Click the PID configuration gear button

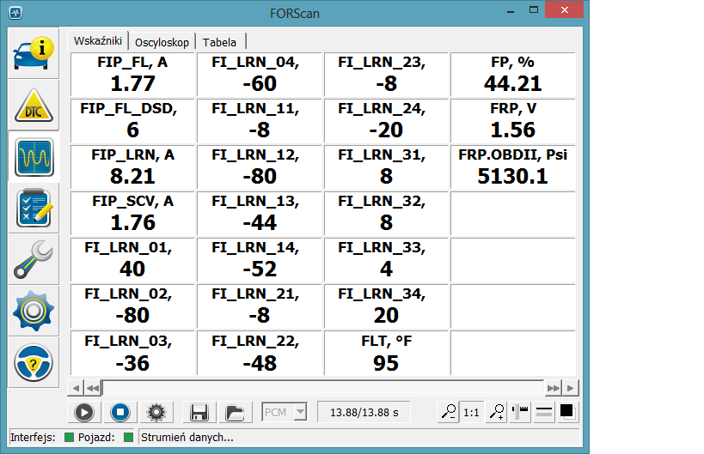(156, 412)
